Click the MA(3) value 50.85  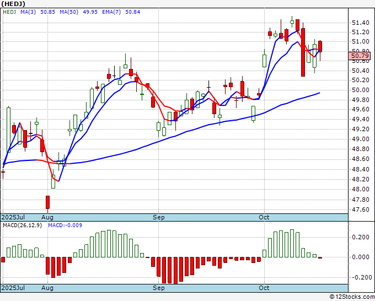(x=47, y=12)
